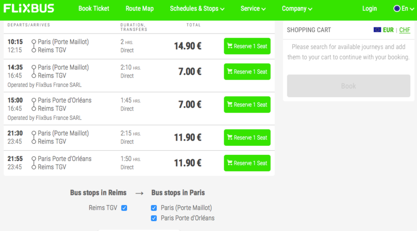Click cart icon on the 21:55 trip
417x231 pixels.
230,163
